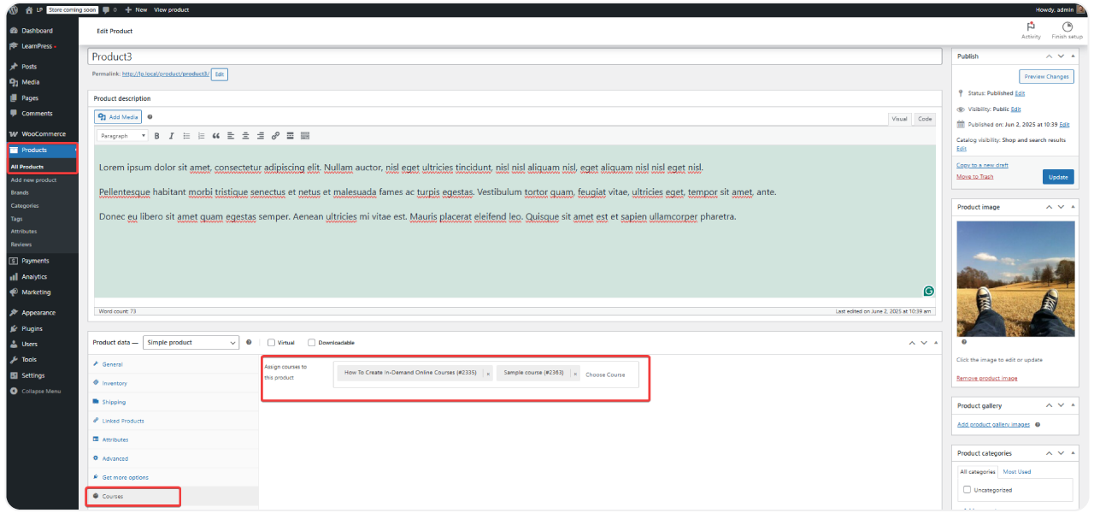Add a blockquote to the description
1094x513 pixels.
tap(215, 135)
